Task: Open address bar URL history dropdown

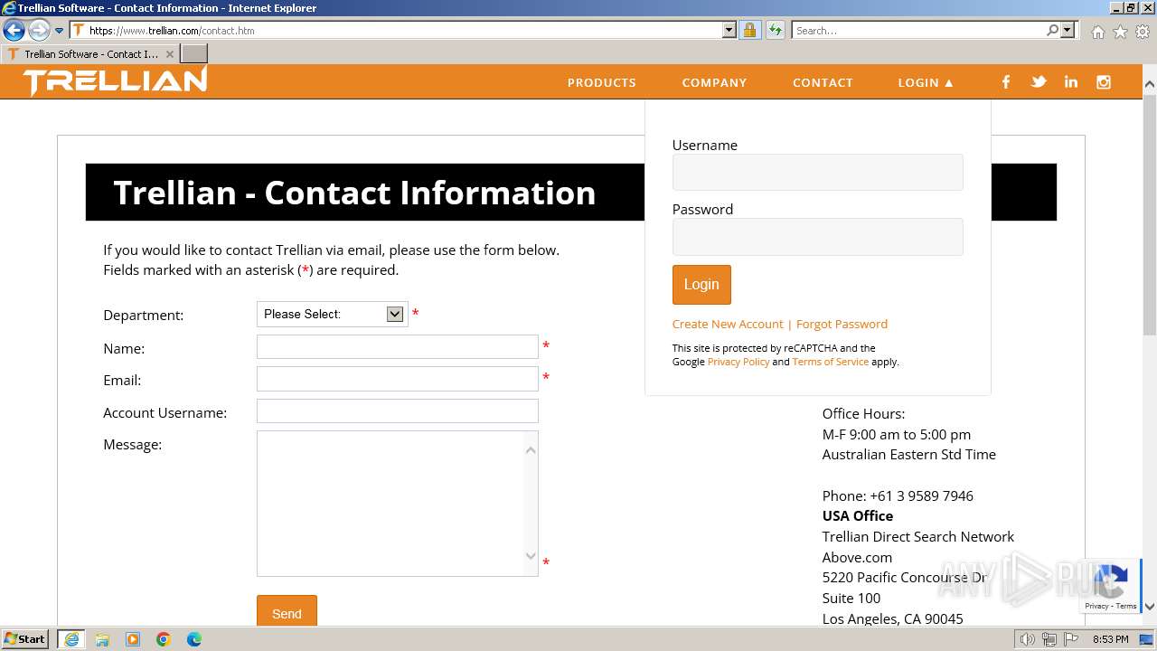Action: tap(729, 30)
